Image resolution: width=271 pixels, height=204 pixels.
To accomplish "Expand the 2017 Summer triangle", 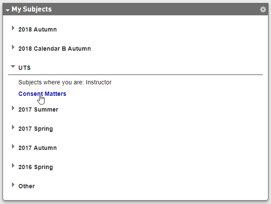I will (13, 109).
